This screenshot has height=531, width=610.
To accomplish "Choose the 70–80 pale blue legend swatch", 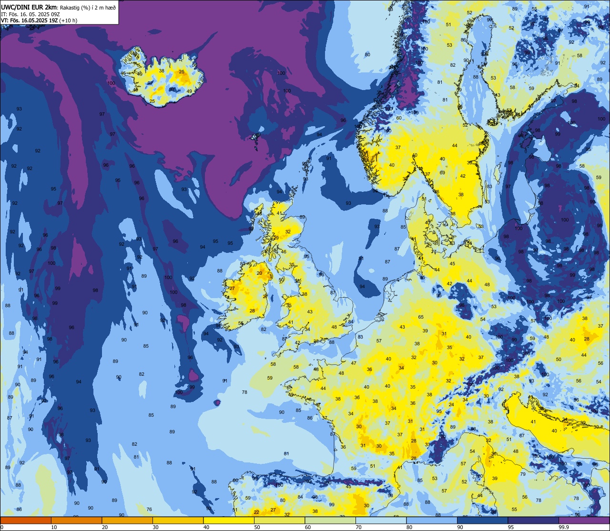I will coord(381,520).
